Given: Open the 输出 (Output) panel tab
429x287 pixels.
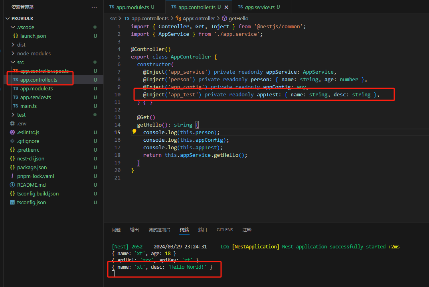Looking at the screenshot, I should [x=134, y=230].
